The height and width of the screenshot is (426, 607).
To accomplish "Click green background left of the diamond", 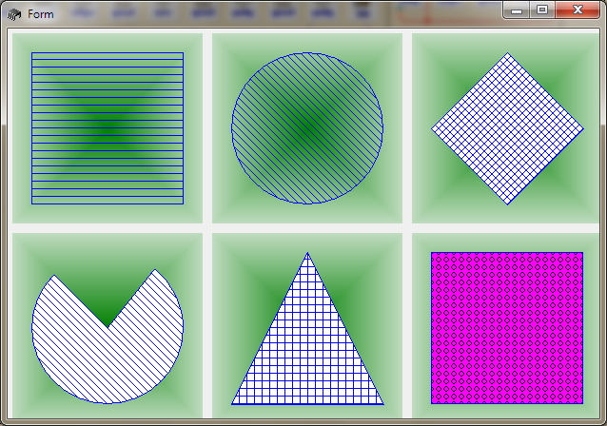I will pos(421,128).
